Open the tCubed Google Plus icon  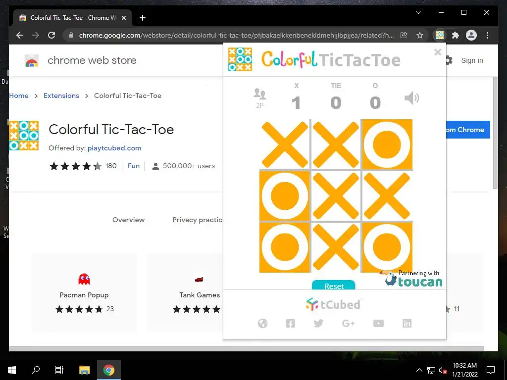click(x=348, y=323)
